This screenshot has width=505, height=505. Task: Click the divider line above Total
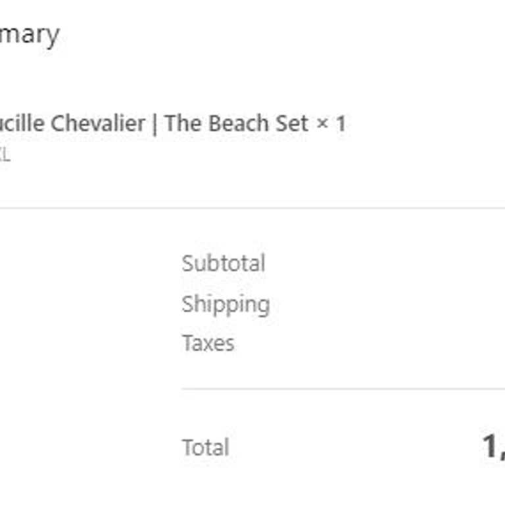tap(342, 389)
